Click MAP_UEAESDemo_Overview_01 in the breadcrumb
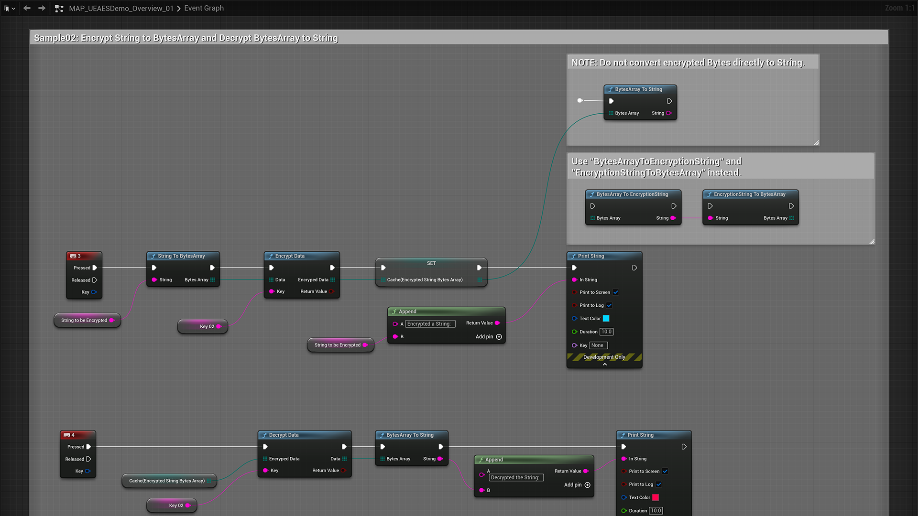Viewport: 918px width, 516px height. [121, 8]
